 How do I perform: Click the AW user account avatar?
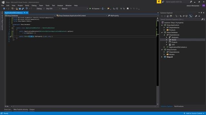point(204,6)
